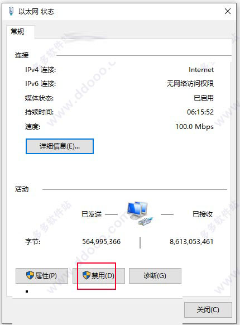Open adapter 属性(P) properties
This screenshot has width=240, height=325.
point(42,276)
